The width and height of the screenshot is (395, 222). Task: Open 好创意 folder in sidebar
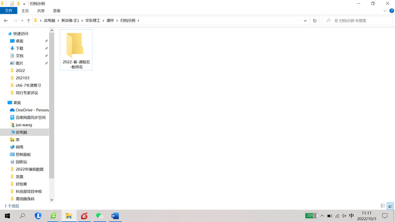(21, 184)
